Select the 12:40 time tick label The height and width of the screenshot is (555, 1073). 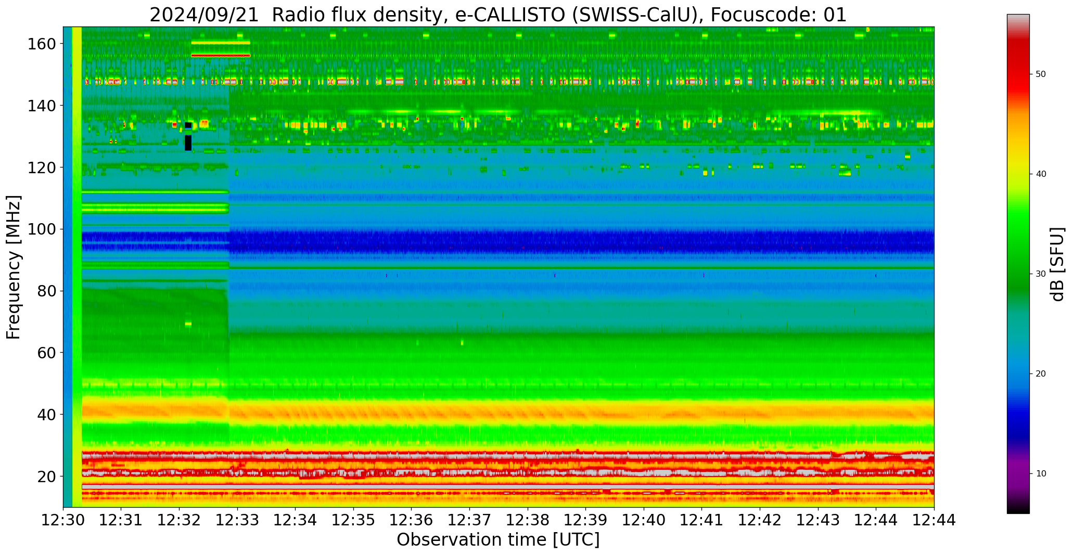[x=644, y=520]
